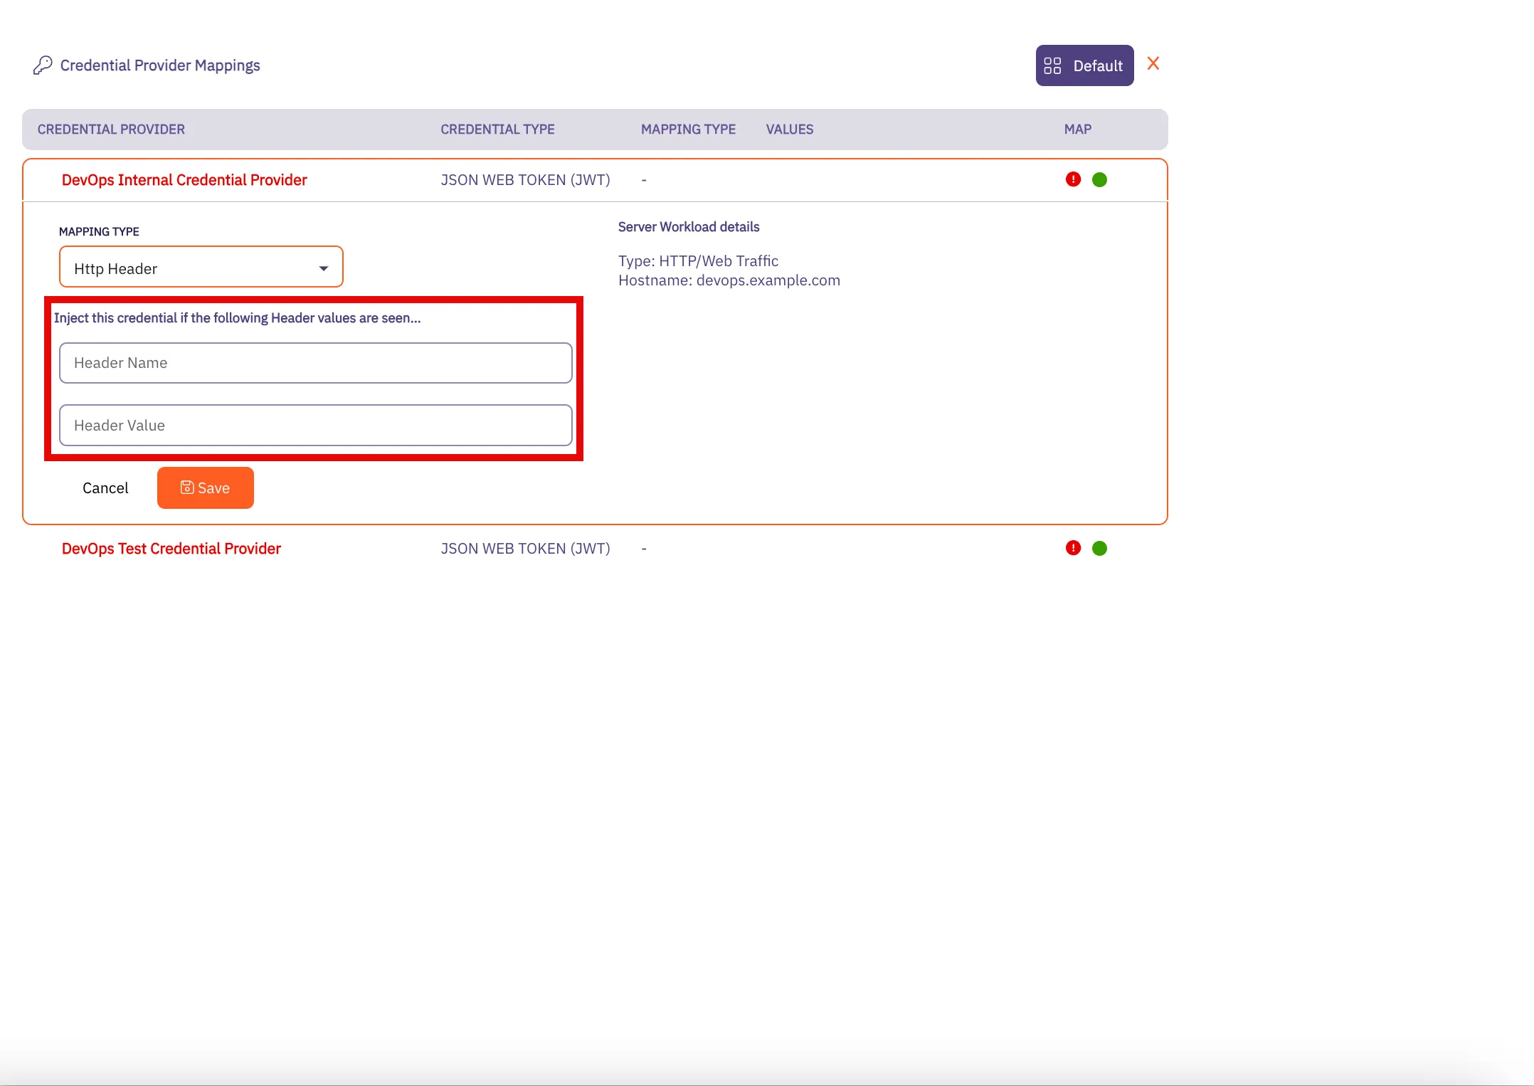Image resolution: width=1534 pixels, height=1086 pixels.
Task: Click red alert icon for DevOps Test provider
Action: [x=1073, y=549]
